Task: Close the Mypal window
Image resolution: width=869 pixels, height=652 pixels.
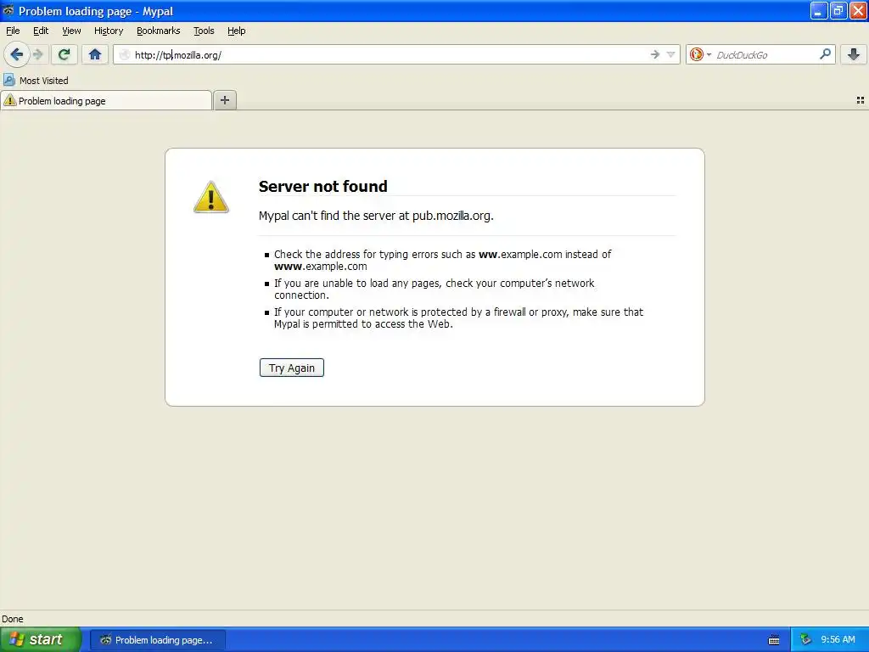Action: tap(859, 10)
